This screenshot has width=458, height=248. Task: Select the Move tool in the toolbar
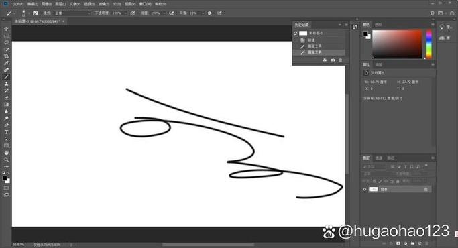pos(7,29)
